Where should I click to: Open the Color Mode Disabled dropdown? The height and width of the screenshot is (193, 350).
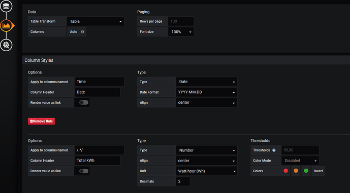point(300,161)
